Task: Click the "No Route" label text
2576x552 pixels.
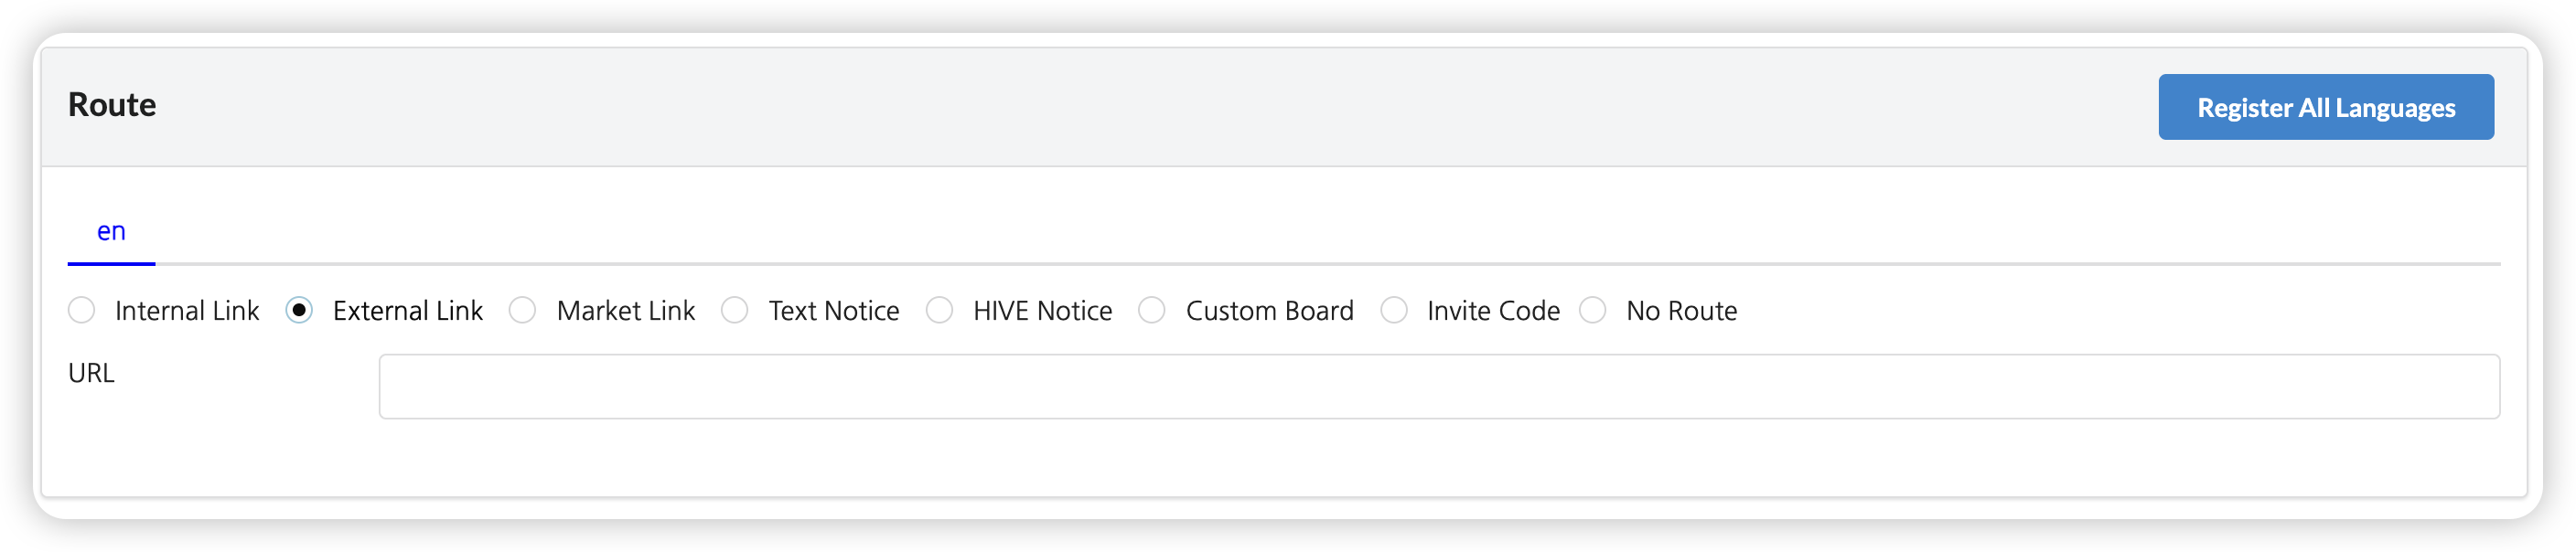Action: (x=1681, y=312)
